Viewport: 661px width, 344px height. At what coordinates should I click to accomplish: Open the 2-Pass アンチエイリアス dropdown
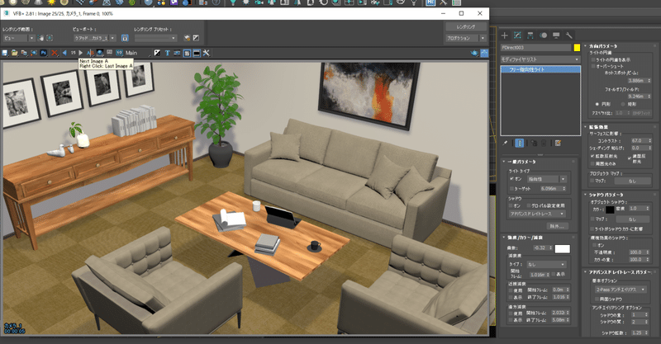coord(621,290)
